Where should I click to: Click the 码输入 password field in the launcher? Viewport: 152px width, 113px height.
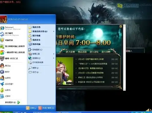click(x=135, y=51)
